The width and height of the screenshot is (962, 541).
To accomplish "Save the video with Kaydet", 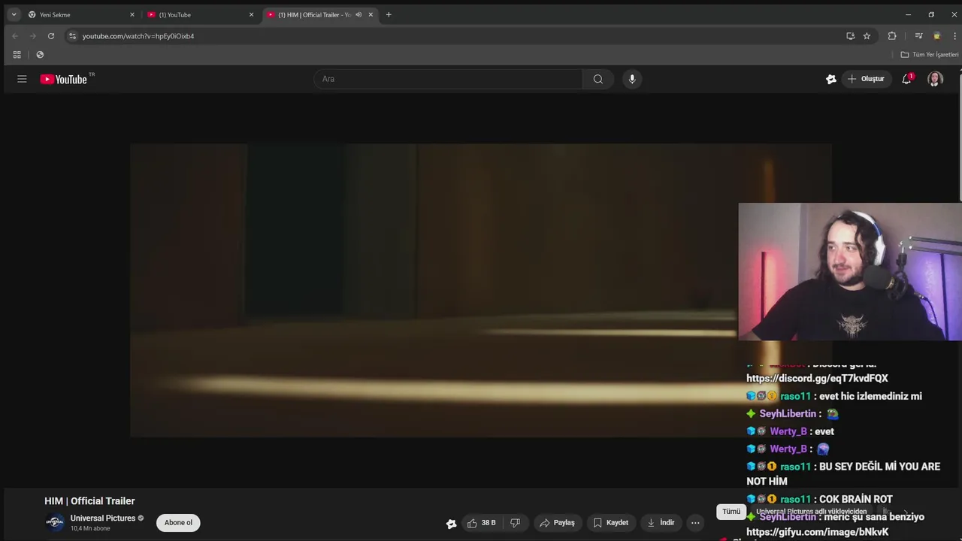I will click(x=610, y=523).
